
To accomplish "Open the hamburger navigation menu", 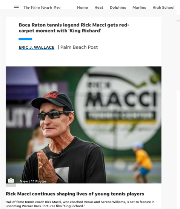I will pyautogui.click(x=16, y=7).
